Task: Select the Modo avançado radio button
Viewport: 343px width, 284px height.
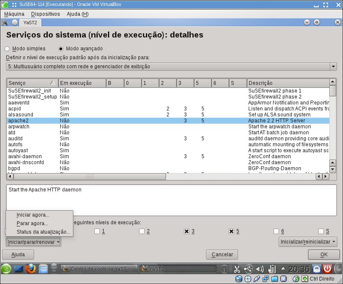Action: click(61, 49)
